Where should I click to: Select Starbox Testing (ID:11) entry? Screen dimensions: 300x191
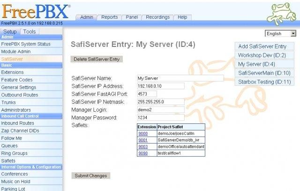point(264,82)
